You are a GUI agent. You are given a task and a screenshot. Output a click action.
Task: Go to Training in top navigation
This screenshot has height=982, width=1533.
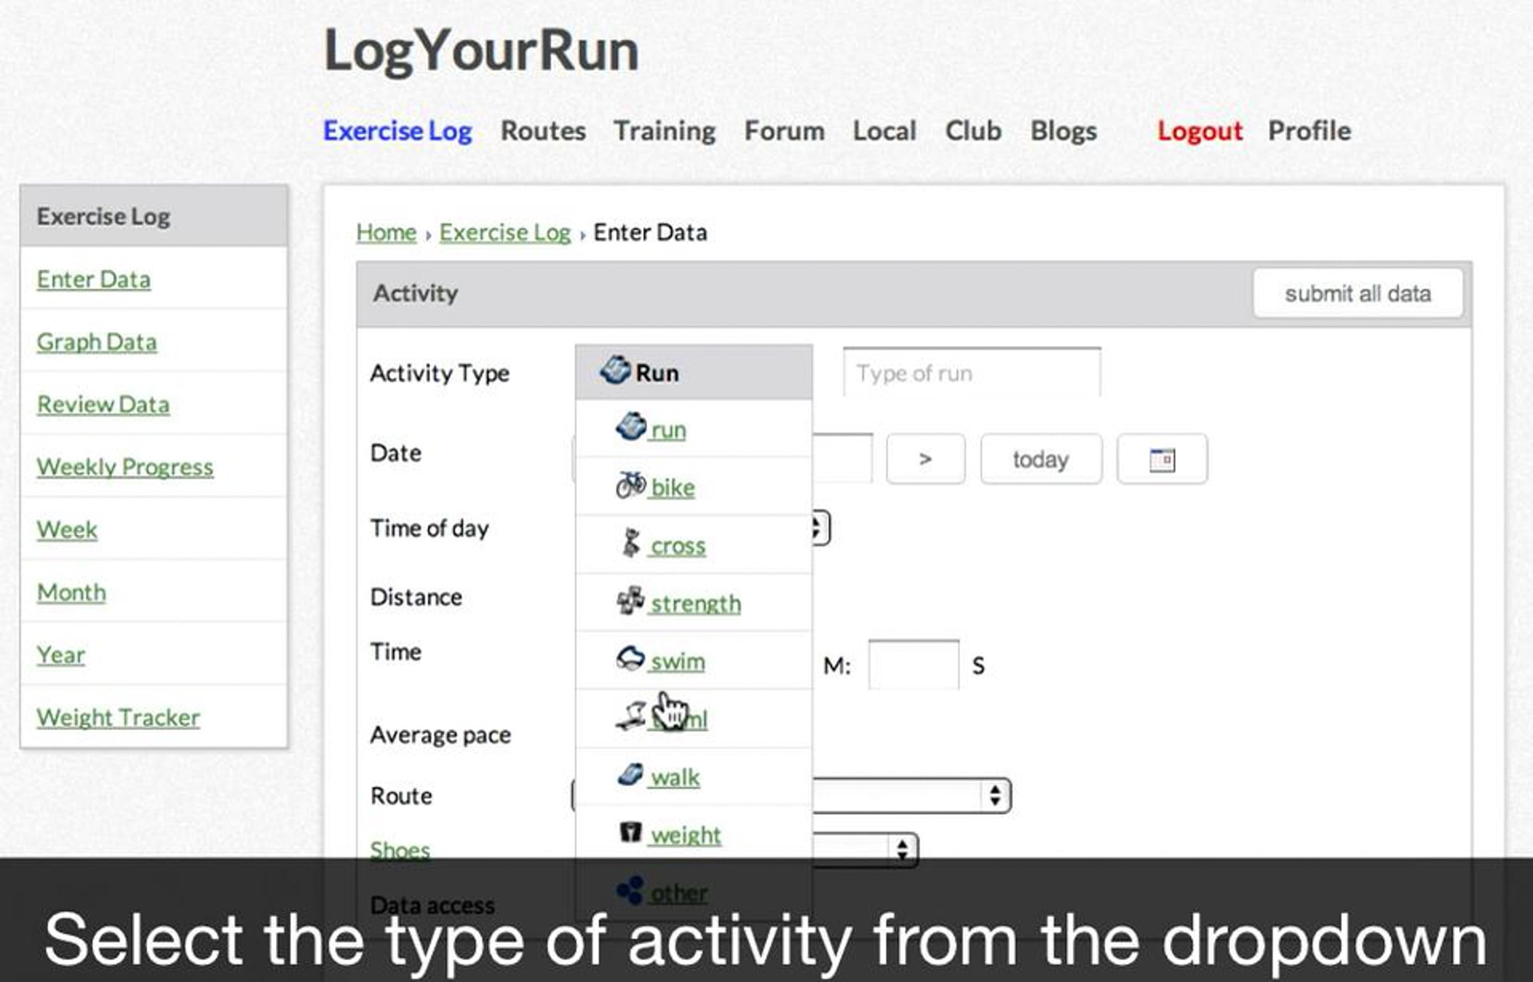(x=664, y=131)
